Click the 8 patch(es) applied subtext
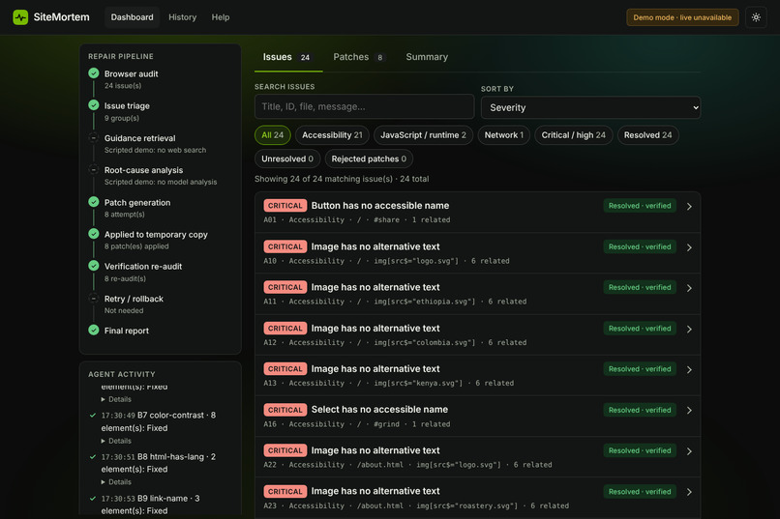 click(136, 246)
